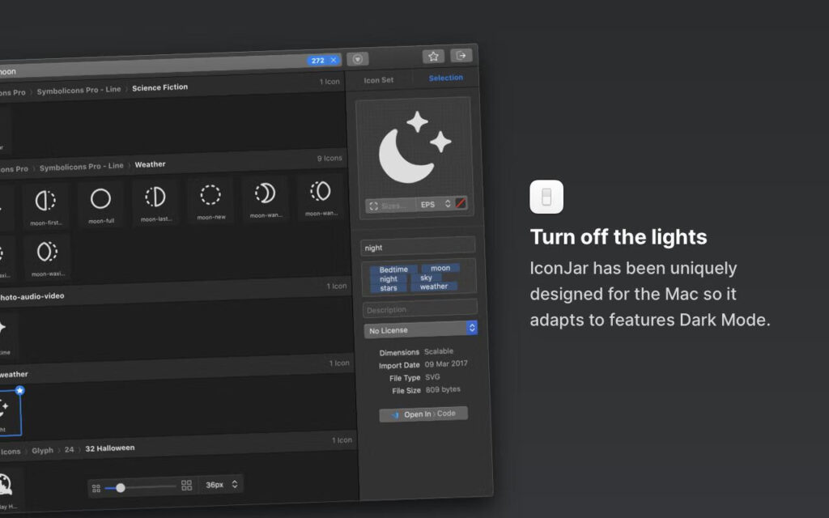Clear the 272 search results with X

pos(335,59)
